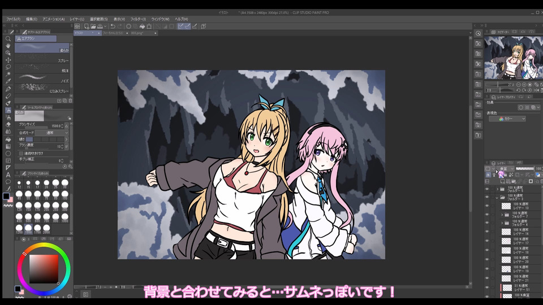Open the フィルター(I) menu
The height and width of the screenshot is (305, 543).
(138, 19)
